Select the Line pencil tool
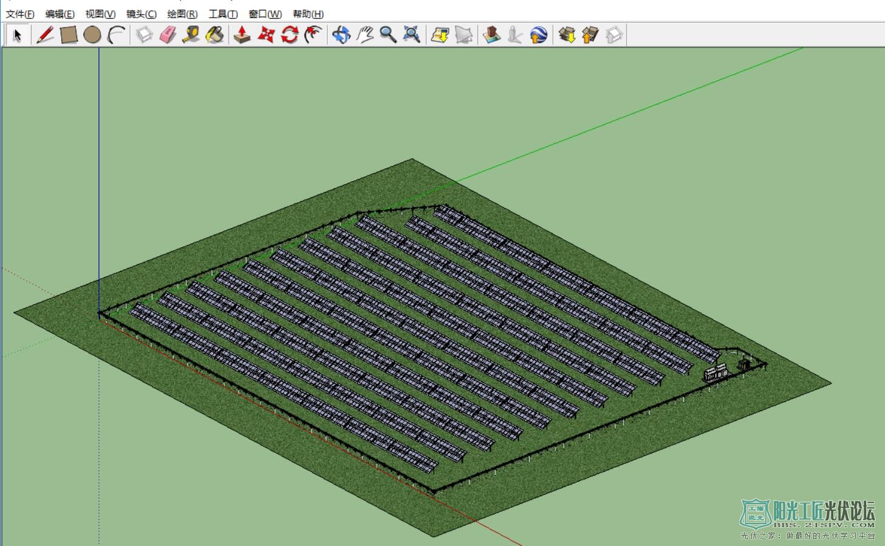 [45, 35]
